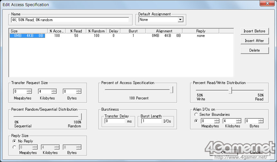The height and width of the screenshot is (162, 277).
Task: Click the Insert Before button
Action: point(254,31)
